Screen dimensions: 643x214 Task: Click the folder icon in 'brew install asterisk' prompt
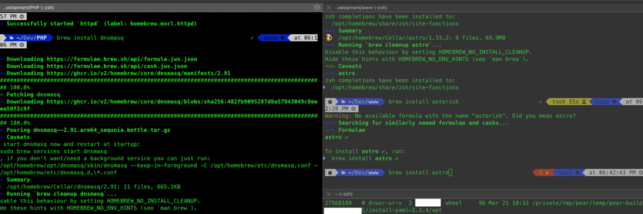point(343,102)
